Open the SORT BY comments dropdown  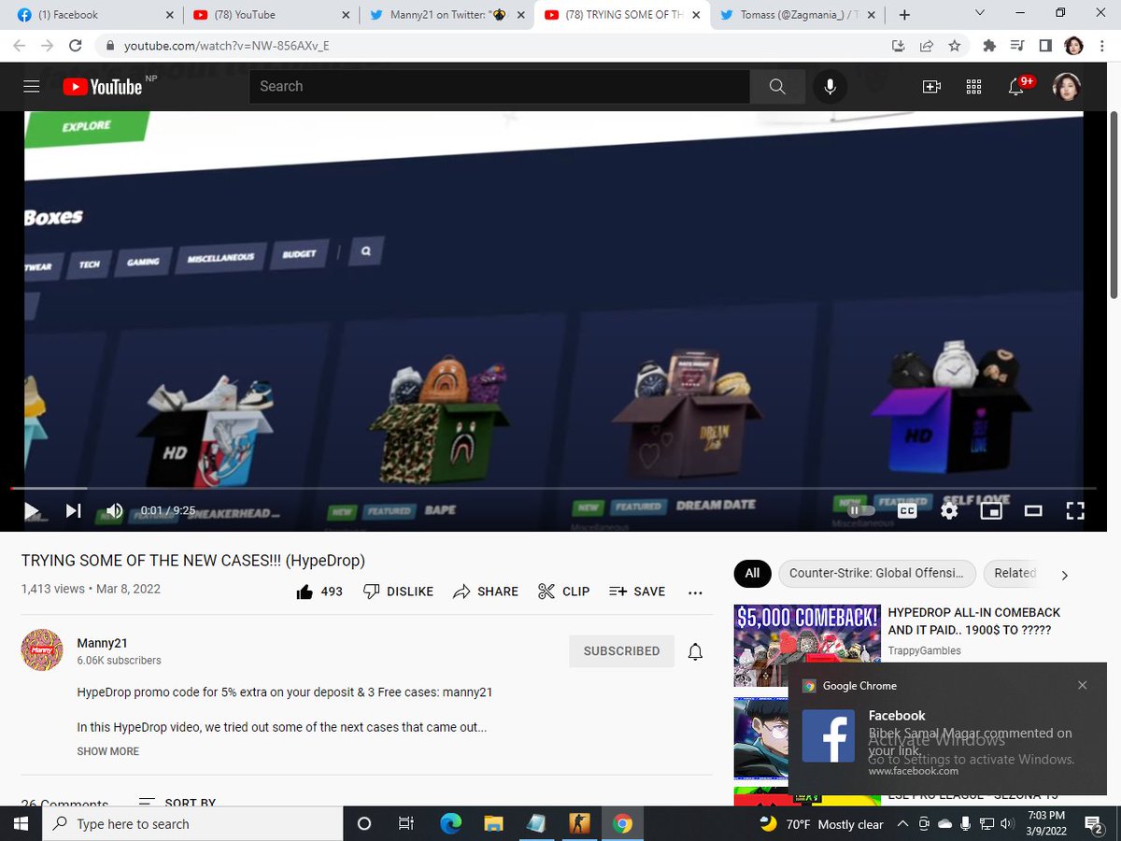point(177,803)
